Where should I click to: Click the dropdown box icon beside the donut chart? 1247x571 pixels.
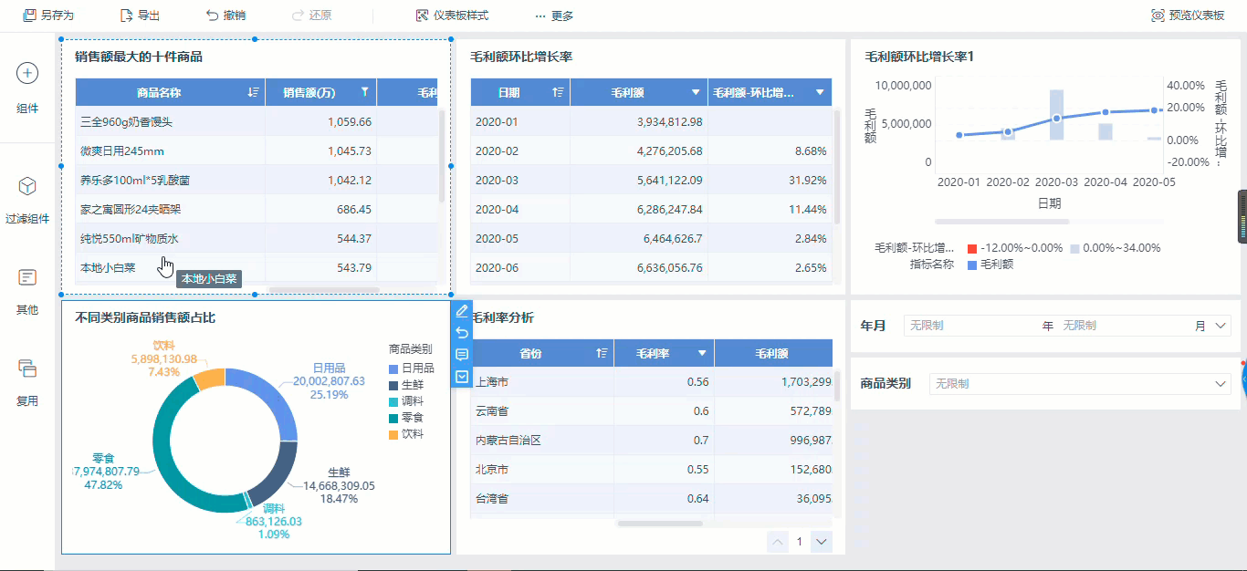[x=462, y=376]
